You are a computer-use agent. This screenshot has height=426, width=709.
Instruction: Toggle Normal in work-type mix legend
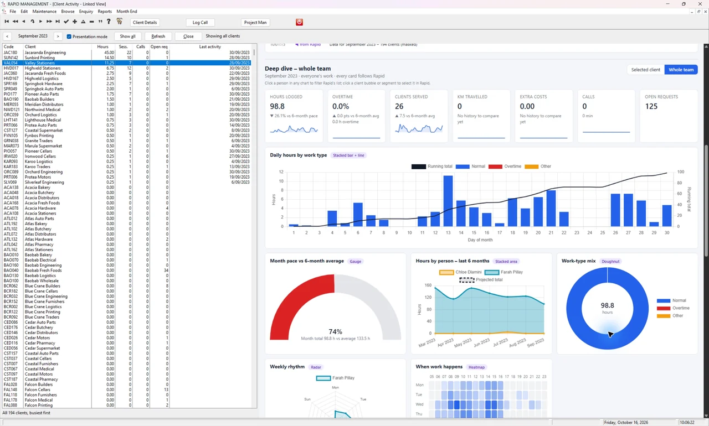click(x=672, y=300)
